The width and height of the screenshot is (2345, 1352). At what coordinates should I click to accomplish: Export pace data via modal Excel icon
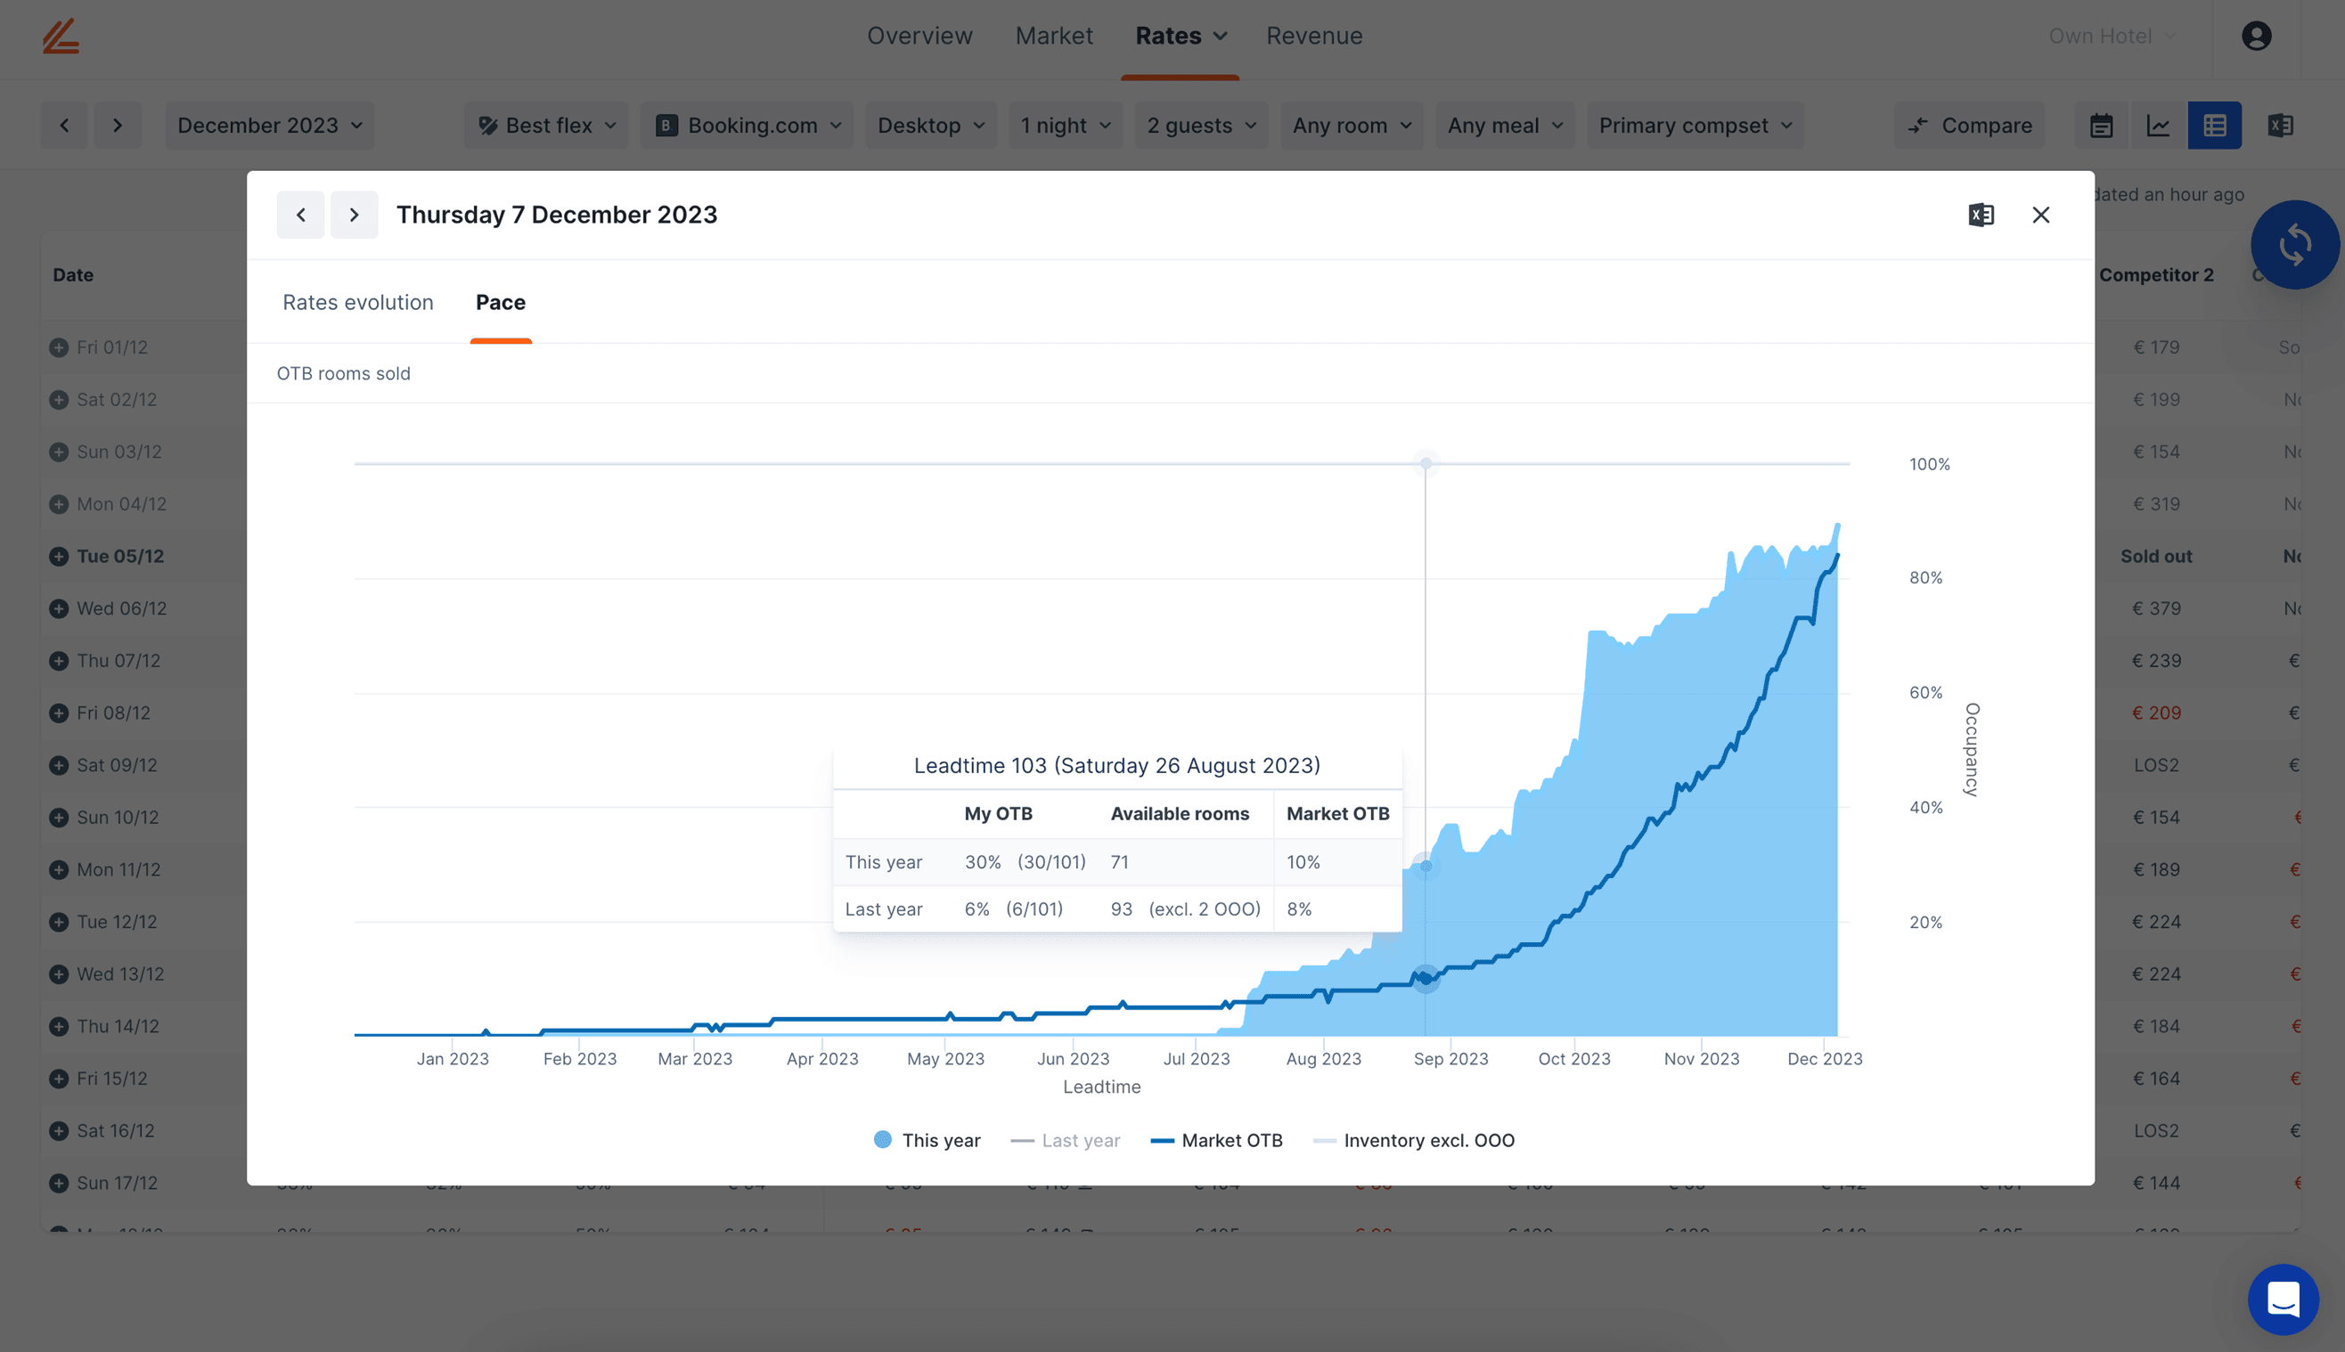[x=1980, y=215]
